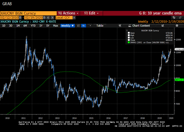Open calendar picker for end date
This screenshot has width=184, height=132.
click(x=44, y=17)
